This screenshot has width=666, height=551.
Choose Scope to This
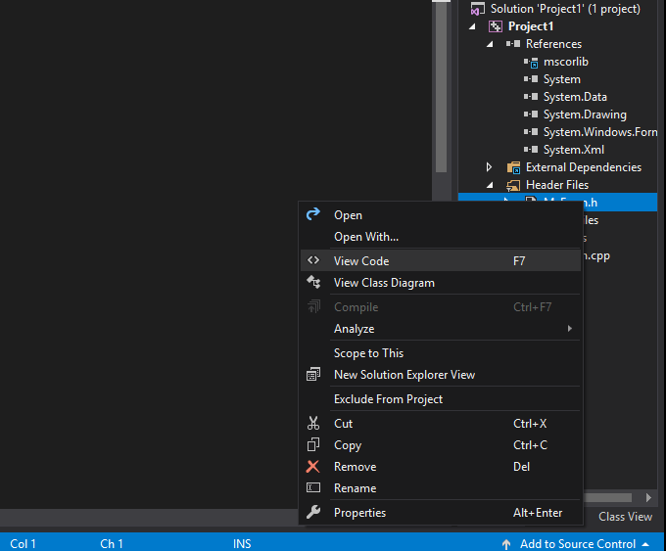point(440,352)
